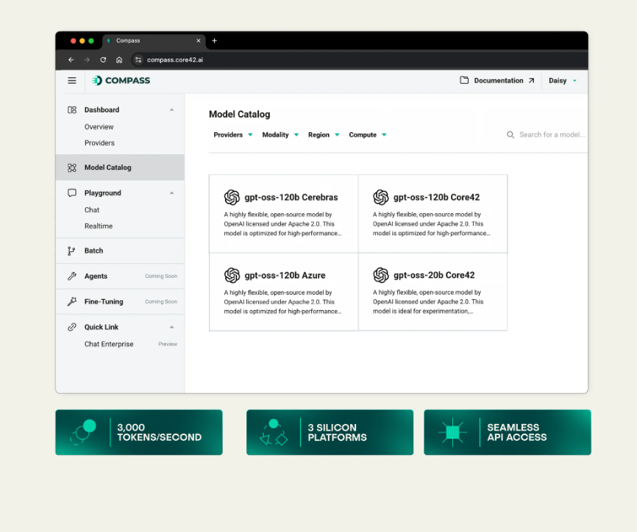Click the browser home icon
The width and height of the screenshot is (637, 532).
(119, 60)
